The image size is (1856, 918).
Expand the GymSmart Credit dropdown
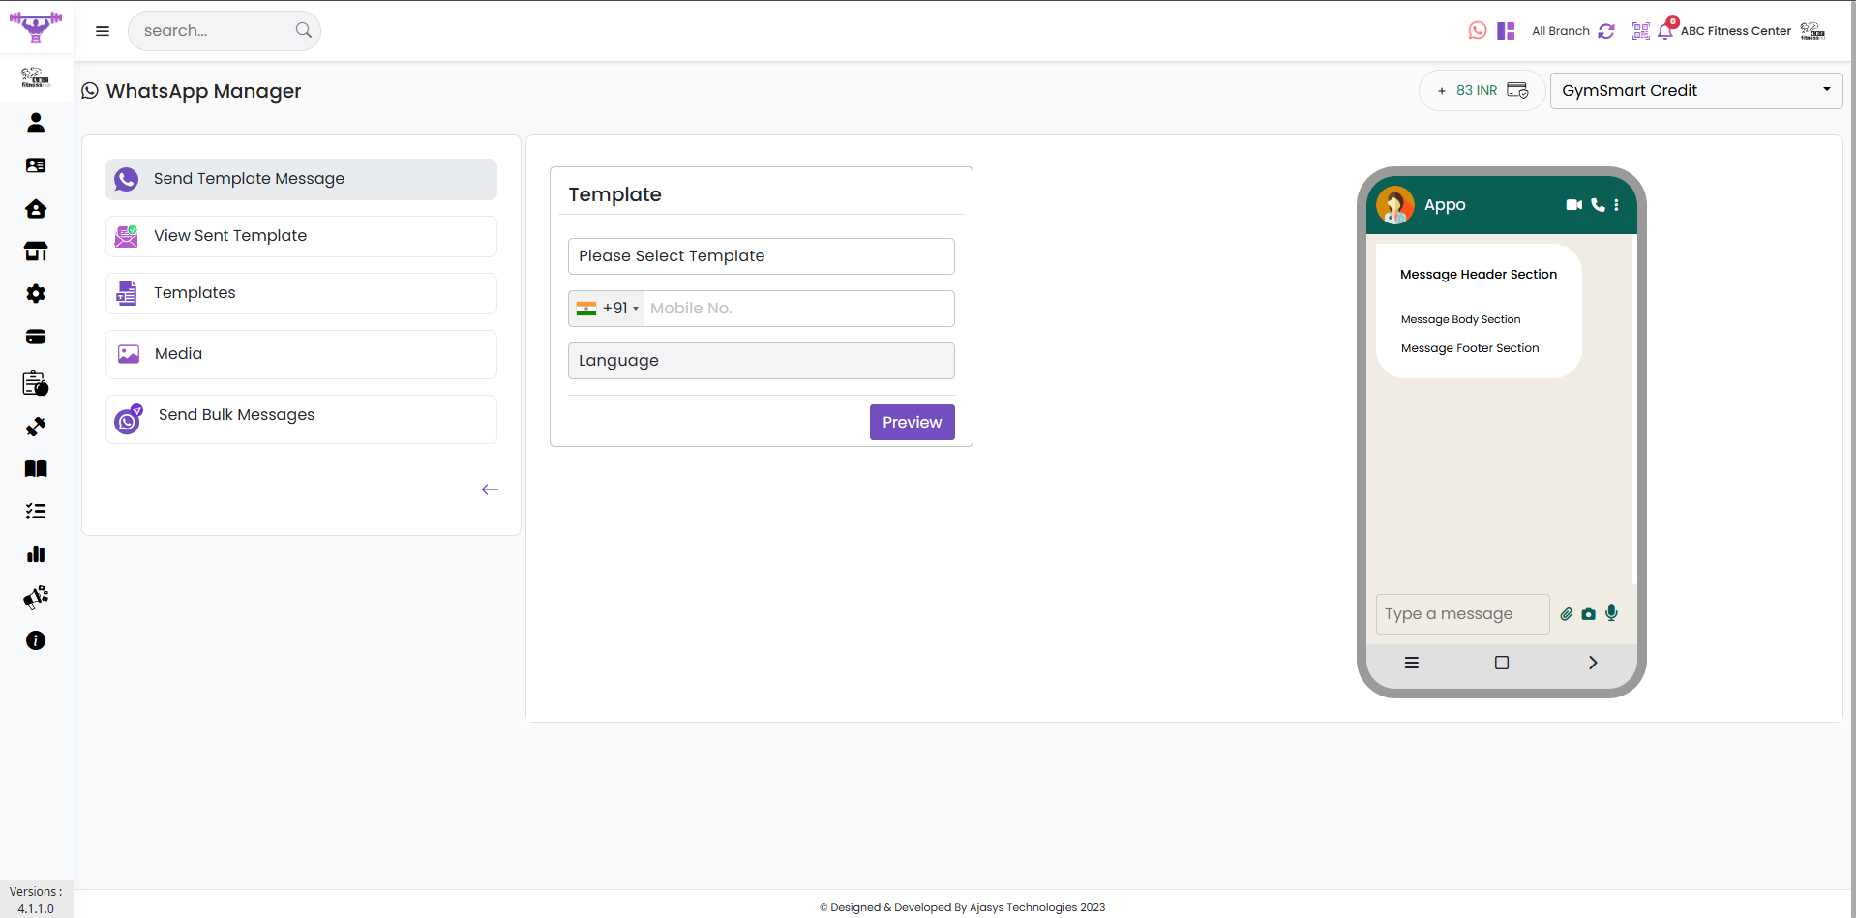tap(1695, 91)
